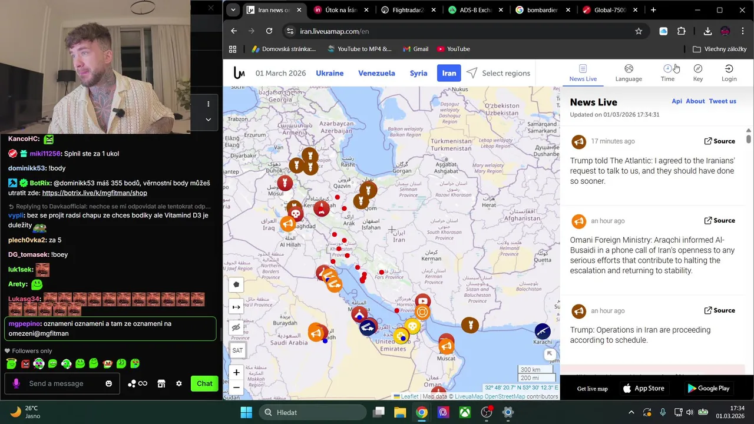Image resolution: width=754 pixels, height=424 pixels.
Task: Open the Time filter
Action: click(667, 73)
